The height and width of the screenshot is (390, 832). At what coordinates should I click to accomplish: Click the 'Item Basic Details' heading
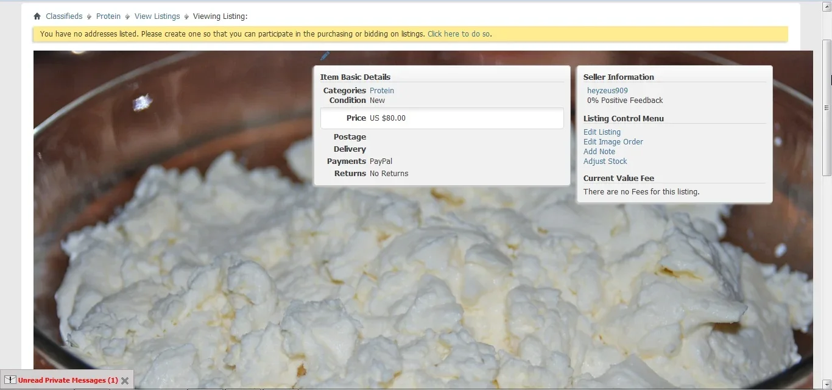(355, 77)
